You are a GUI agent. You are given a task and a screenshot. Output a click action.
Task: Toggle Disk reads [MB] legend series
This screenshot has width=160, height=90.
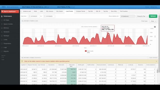(x=89, y=52)
